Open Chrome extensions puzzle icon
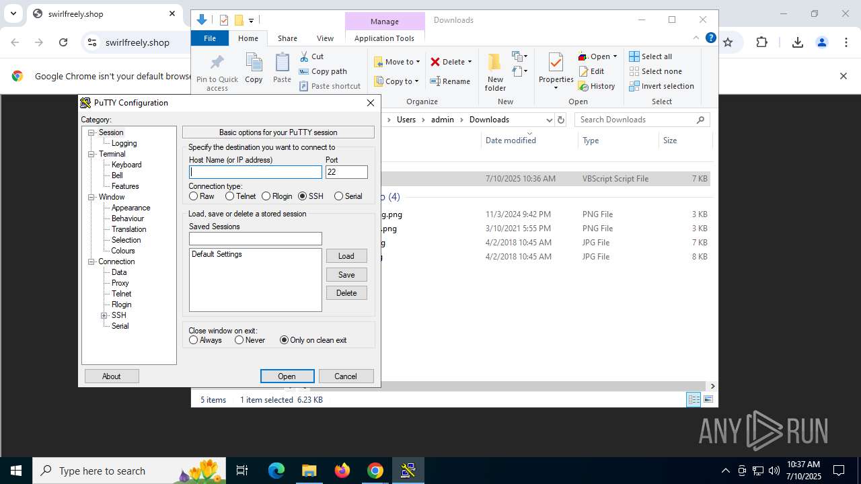 pyautogui.click(x=761, y=42)
